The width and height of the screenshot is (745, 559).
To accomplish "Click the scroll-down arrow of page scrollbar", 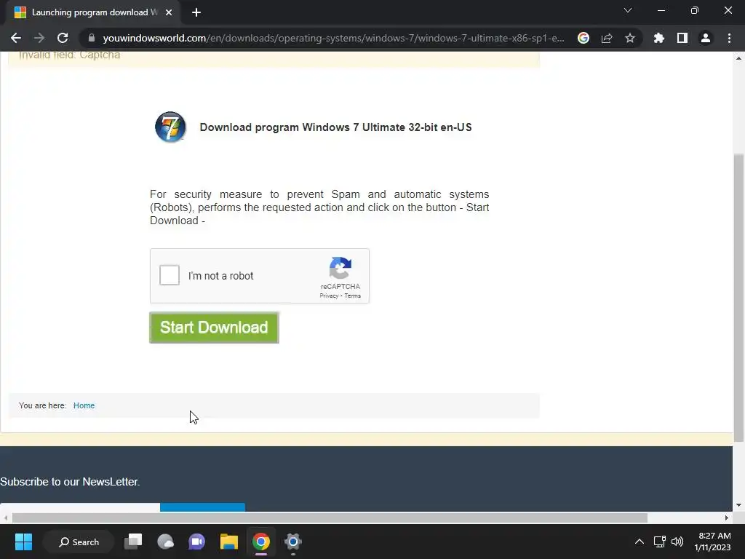I will pyautogui.click(x=739, y=505).
